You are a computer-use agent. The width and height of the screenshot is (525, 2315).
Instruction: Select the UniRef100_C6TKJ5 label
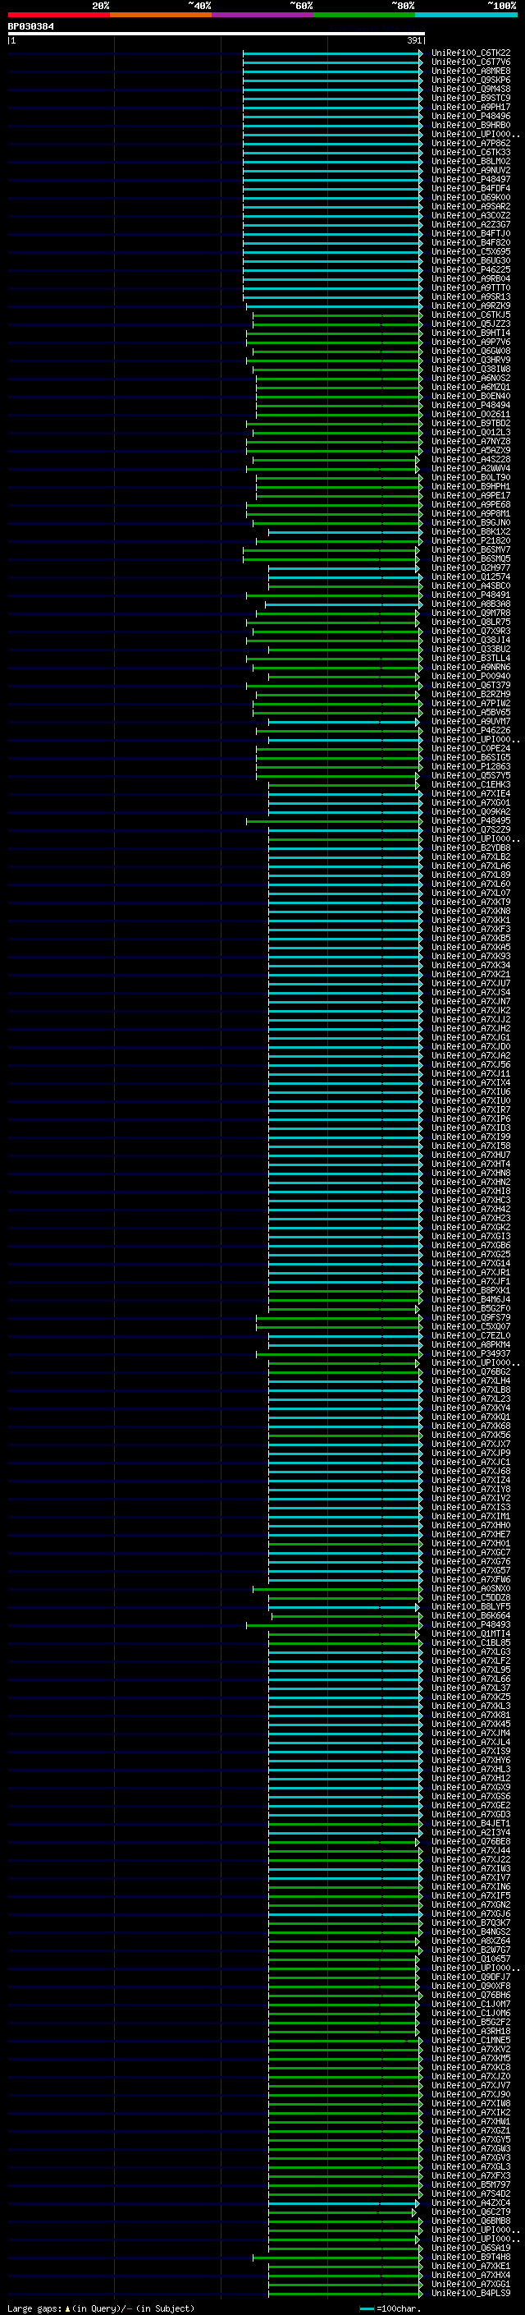click(x=471, y=315)
